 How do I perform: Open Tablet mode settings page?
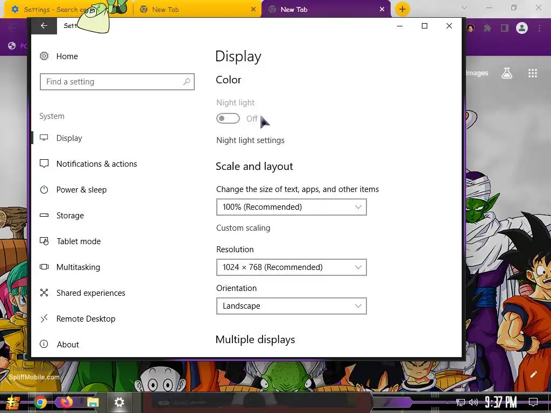(x=79, y=241)
